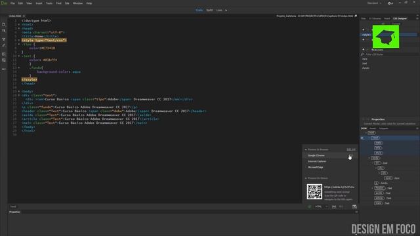Open the Insert menu
The width and height of the screenshot is (420, 236).
point(39,3)
